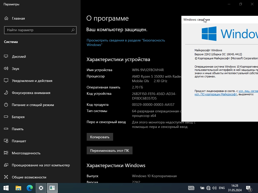
Task: Click the Планшет tablet icon
Action: click(x=6, y=141)
